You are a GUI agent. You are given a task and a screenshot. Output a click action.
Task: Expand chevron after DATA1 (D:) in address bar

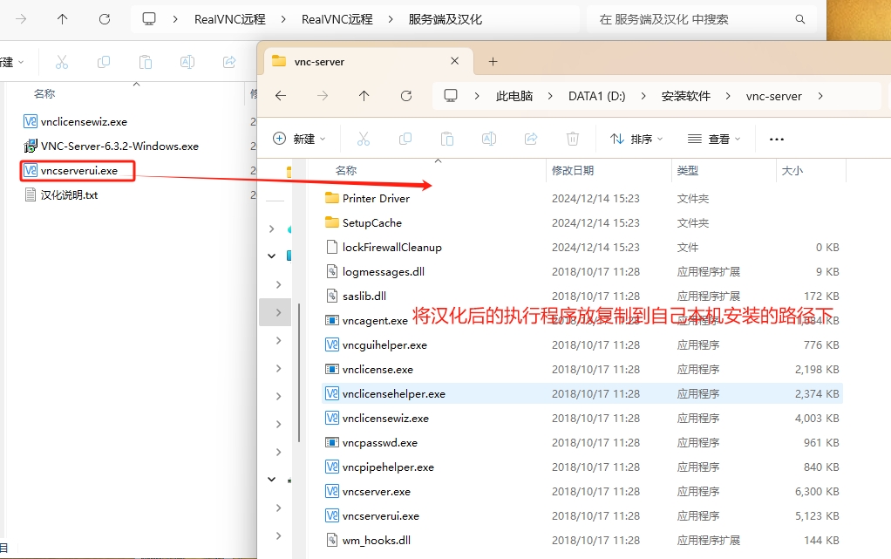[643, 96]
